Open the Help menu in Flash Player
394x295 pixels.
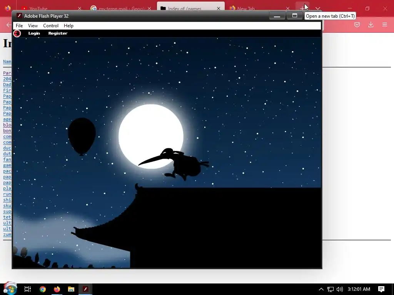coord(68,26)
